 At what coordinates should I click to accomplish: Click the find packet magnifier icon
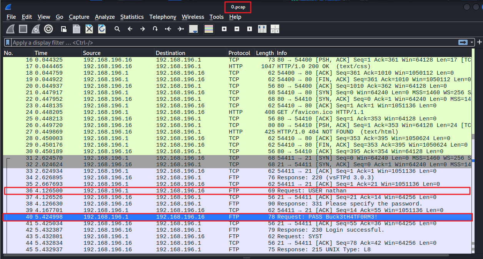click(x=117, y=29)
